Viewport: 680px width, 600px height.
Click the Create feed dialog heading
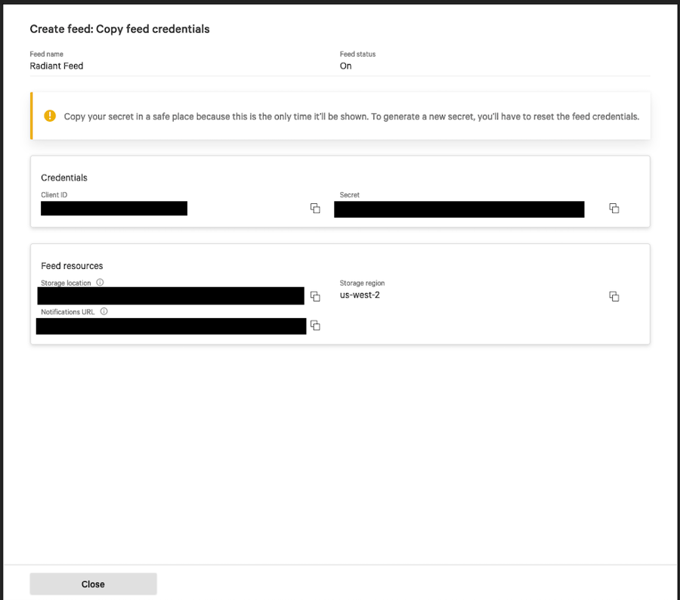pyautogui.click(x=119, y=29)
